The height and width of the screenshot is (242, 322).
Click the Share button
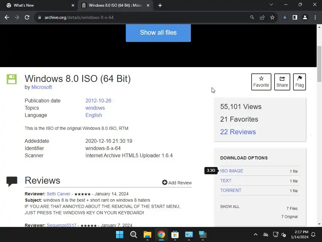click(282, 82)
